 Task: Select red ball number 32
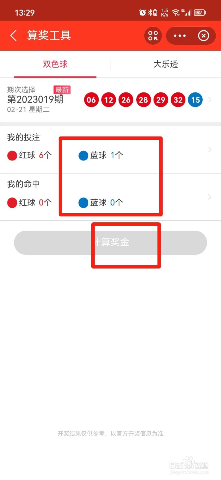click(178, 100)
